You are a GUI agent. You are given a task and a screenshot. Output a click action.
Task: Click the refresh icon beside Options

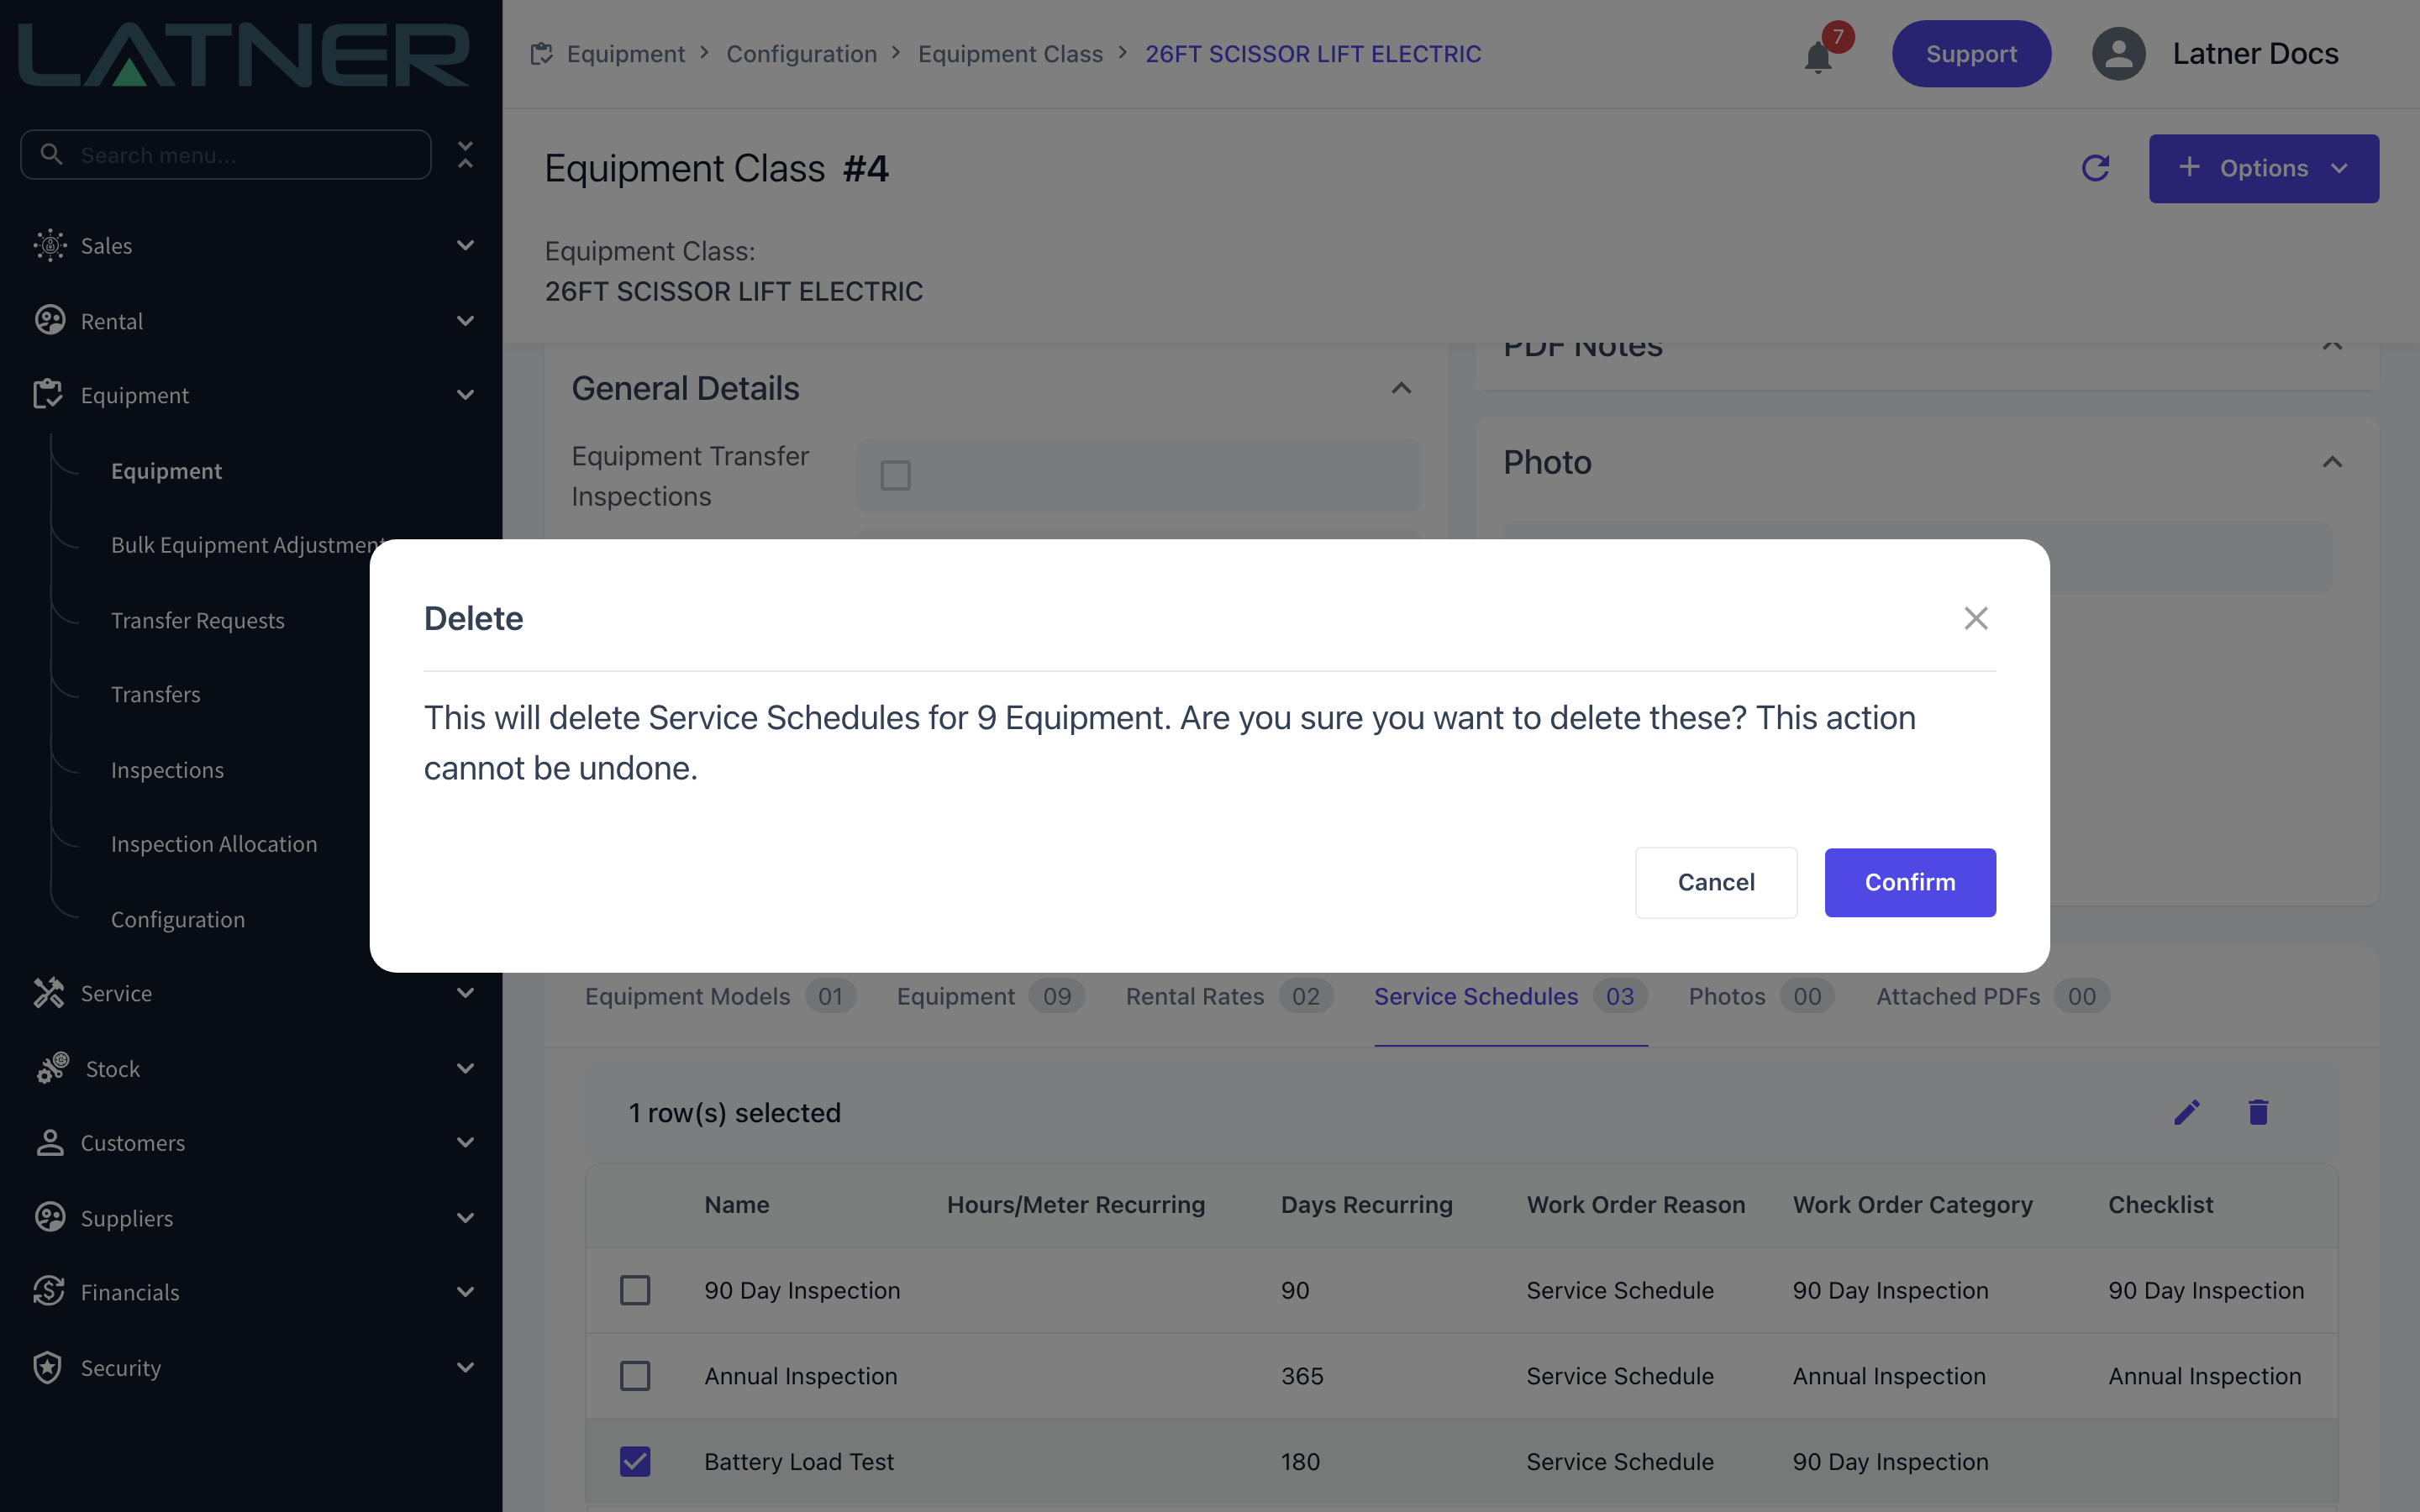click(x=2095, y=168)
